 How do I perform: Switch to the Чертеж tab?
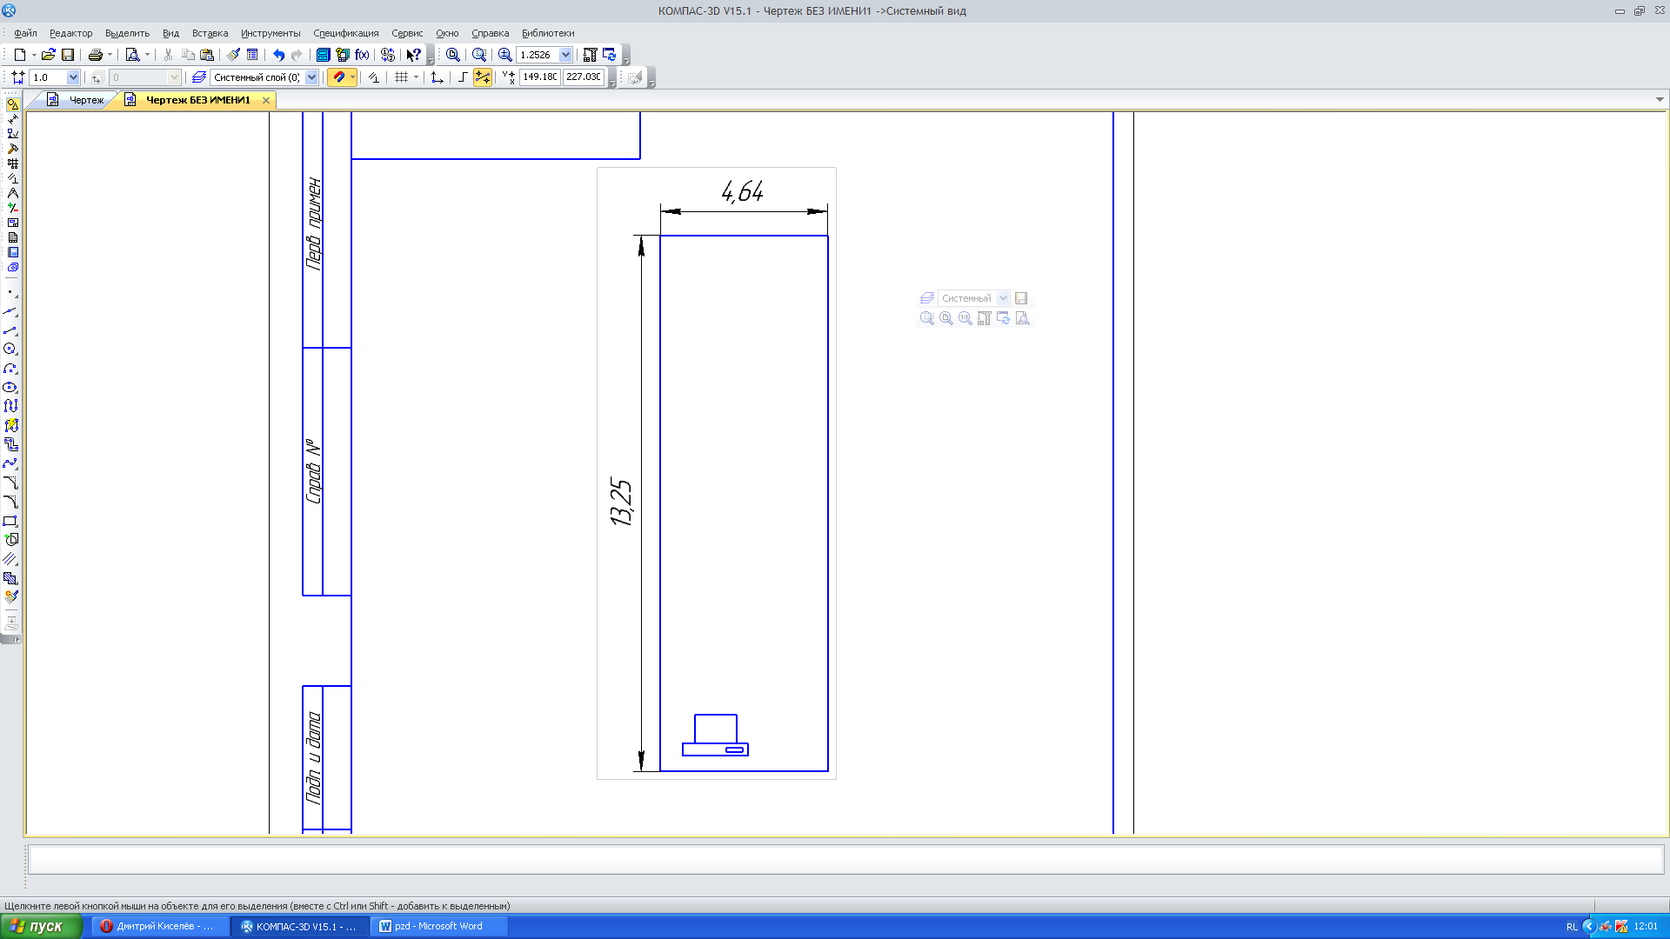(77, 100)
